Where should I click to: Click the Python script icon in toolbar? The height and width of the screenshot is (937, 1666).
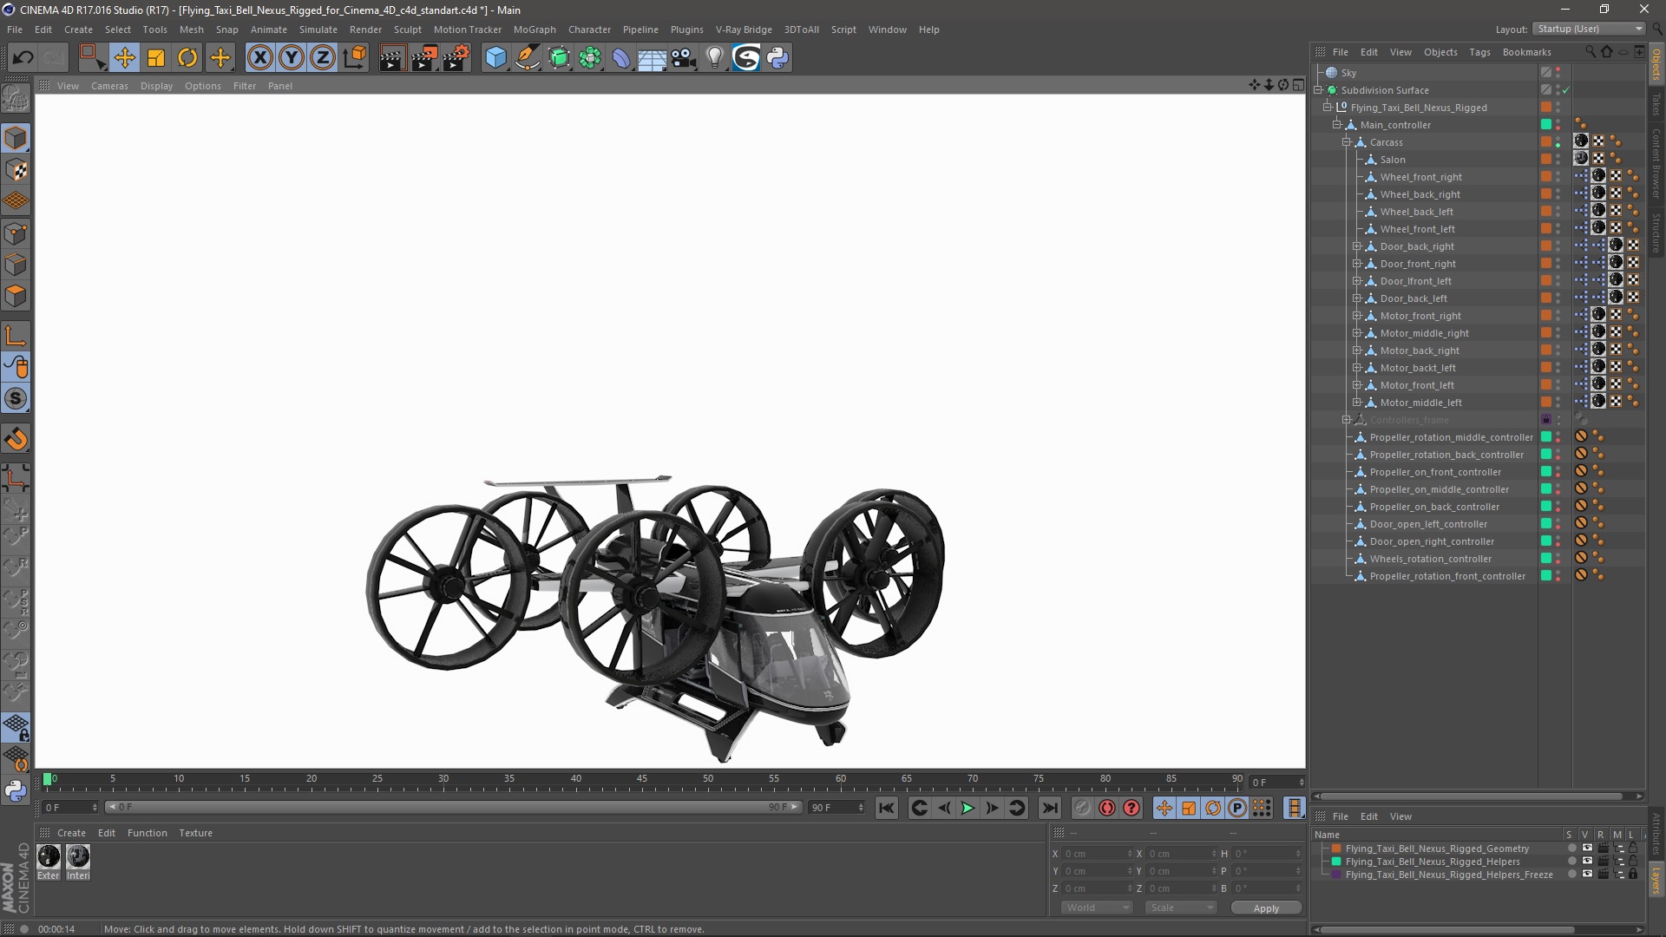coord(777,58)
